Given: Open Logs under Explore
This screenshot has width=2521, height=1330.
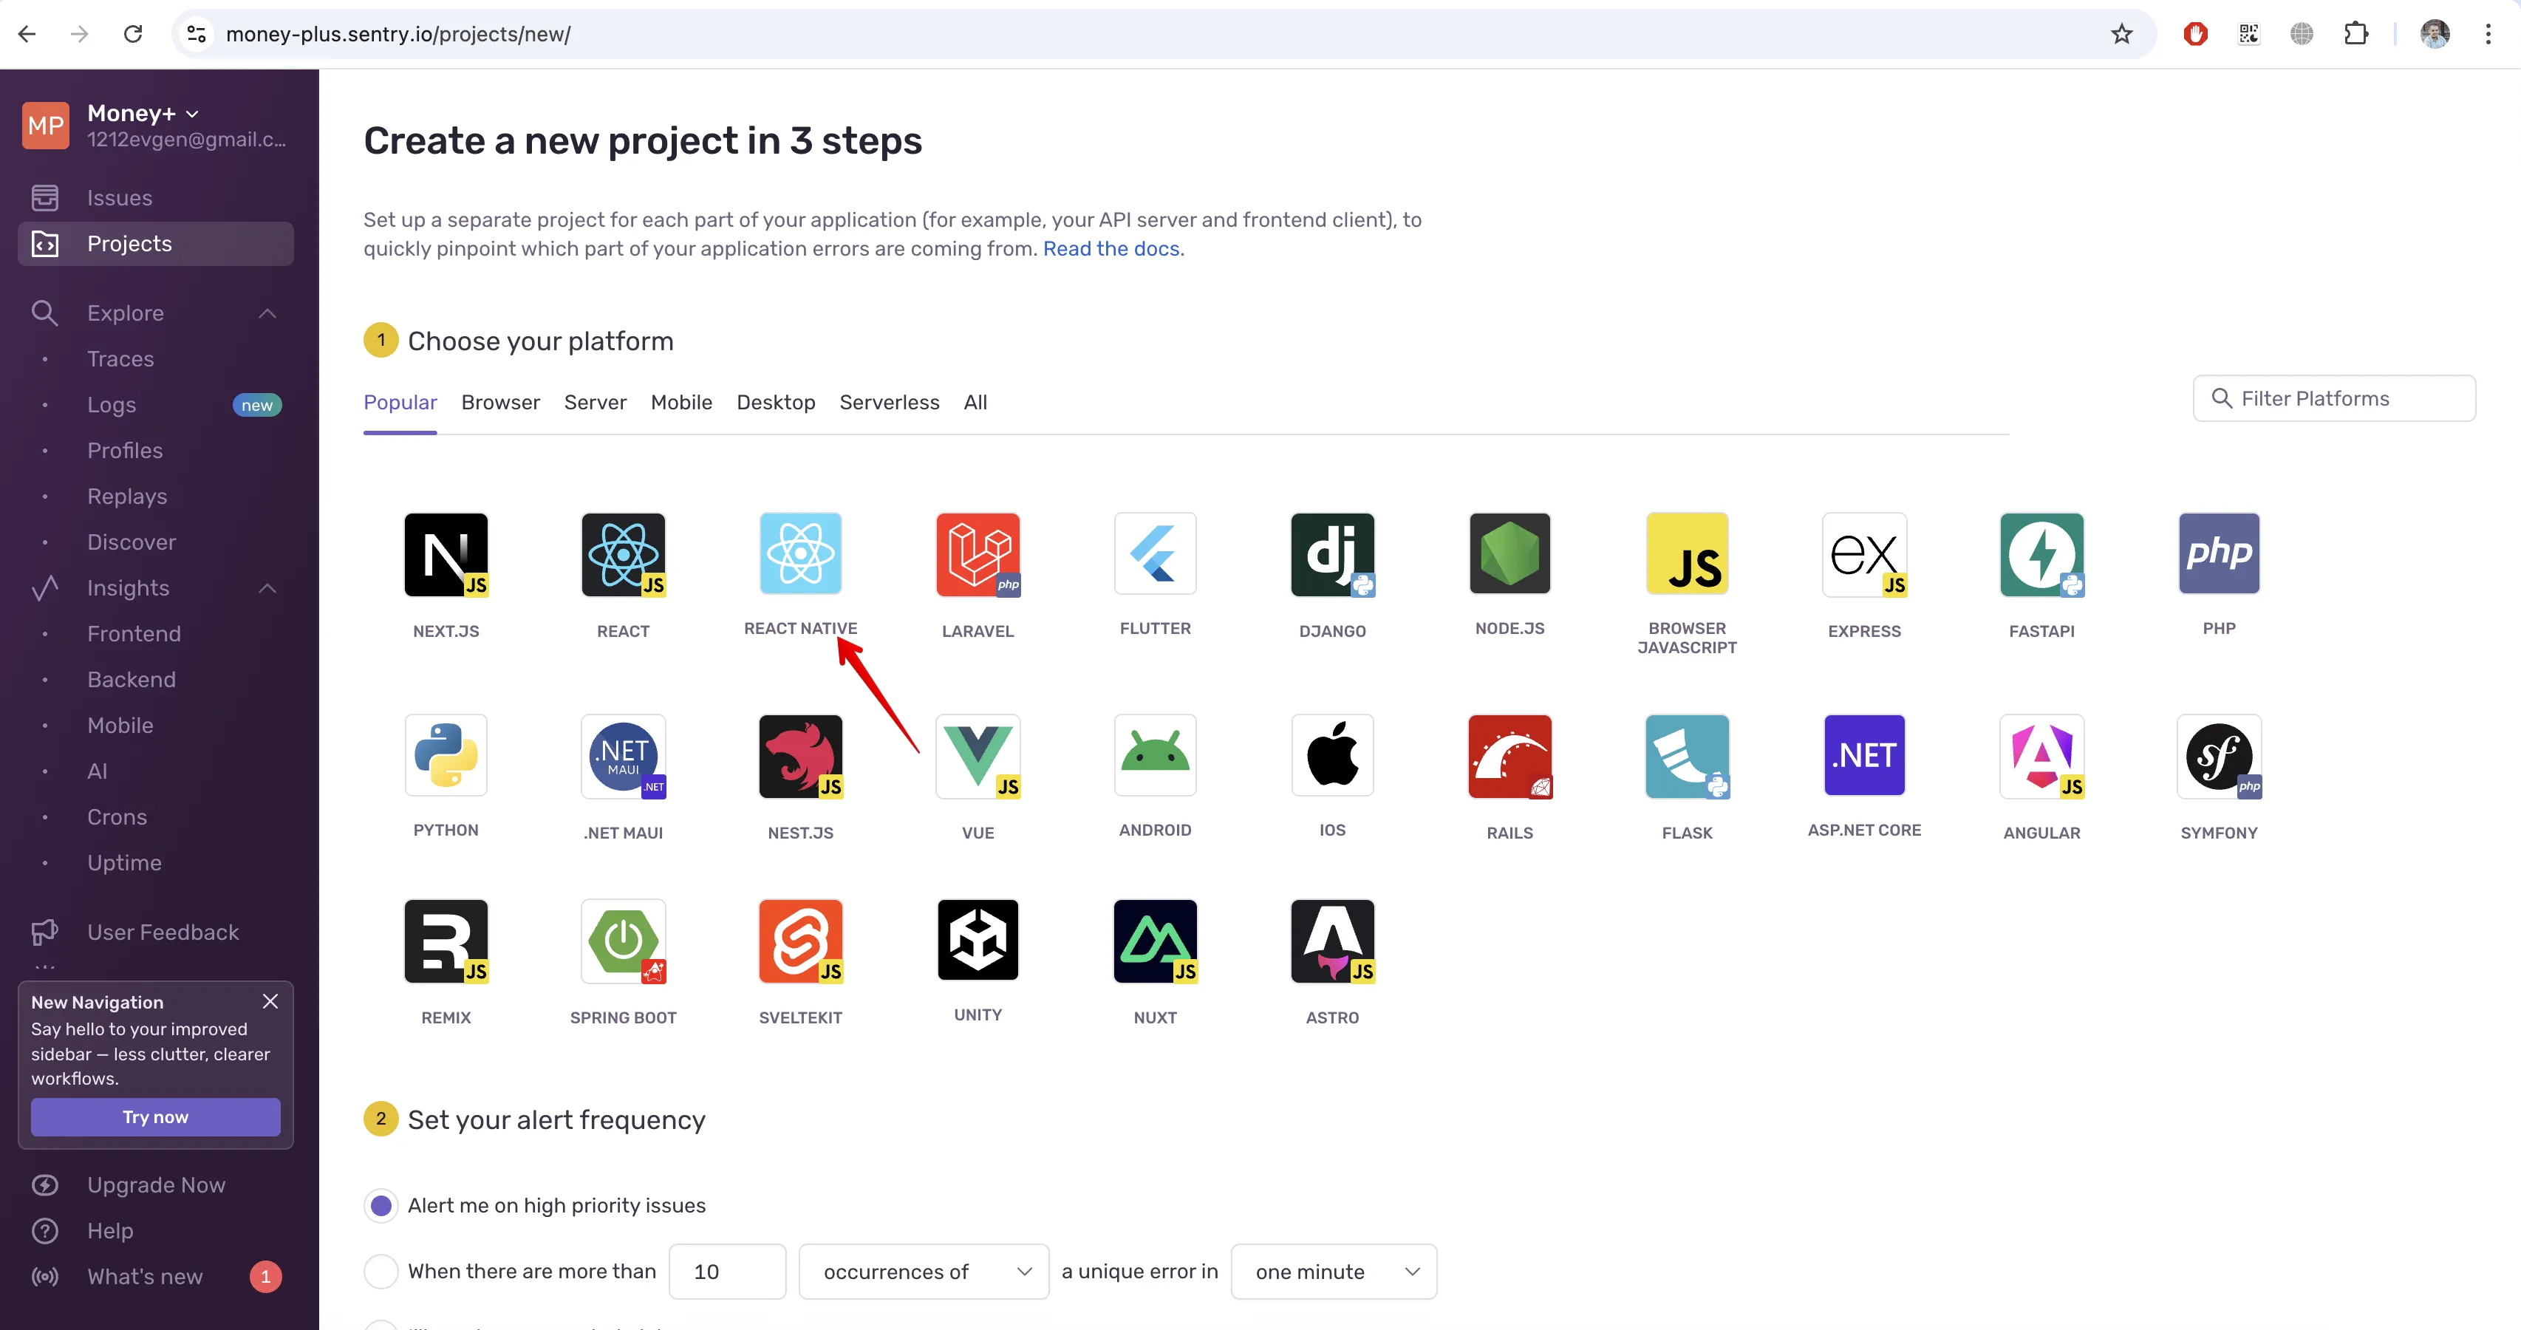Looking at the screenshot, I should click(112, 405).
